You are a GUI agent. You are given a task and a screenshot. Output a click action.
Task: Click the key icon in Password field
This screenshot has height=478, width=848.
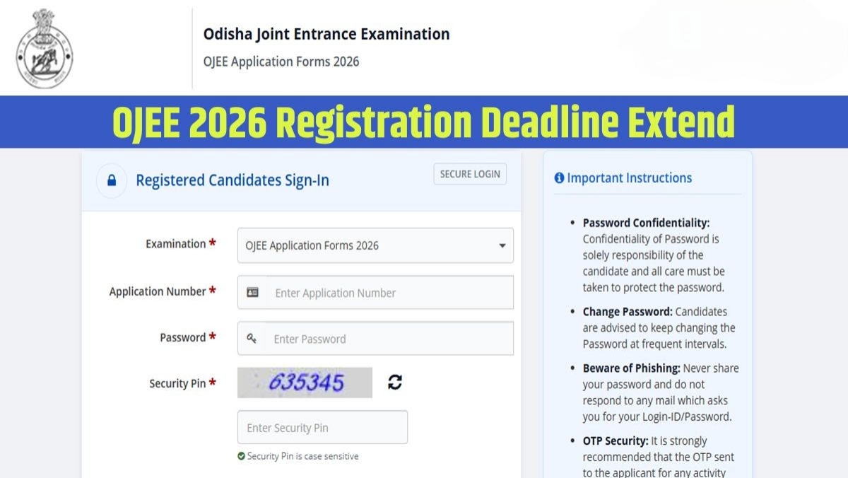253,338
